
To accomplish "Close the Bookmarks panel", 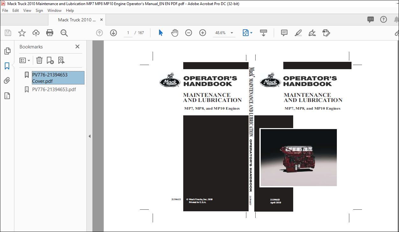I will coord(77,47).
